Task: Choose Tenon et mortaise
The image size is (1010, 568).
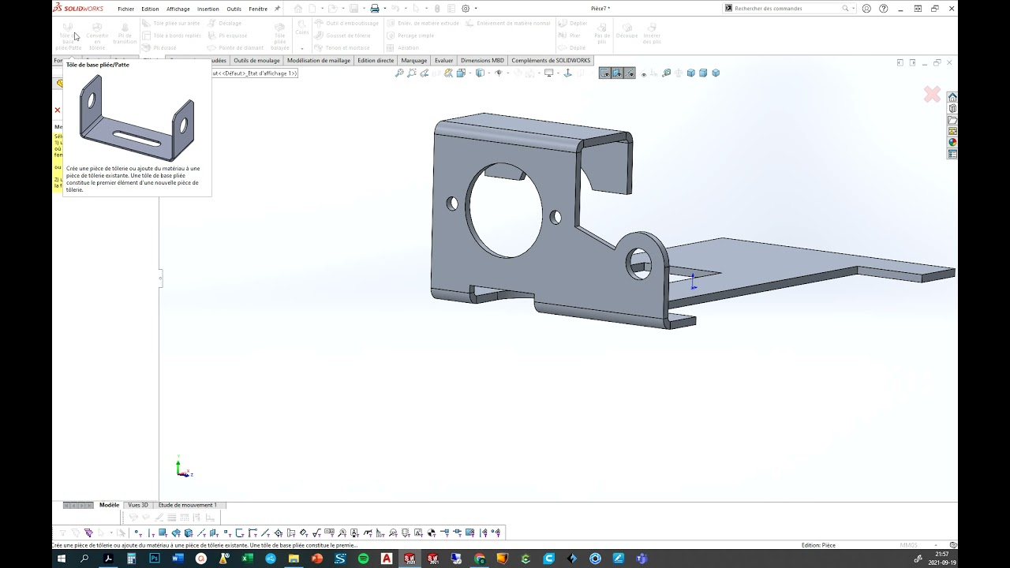Action: coord(342,47)
